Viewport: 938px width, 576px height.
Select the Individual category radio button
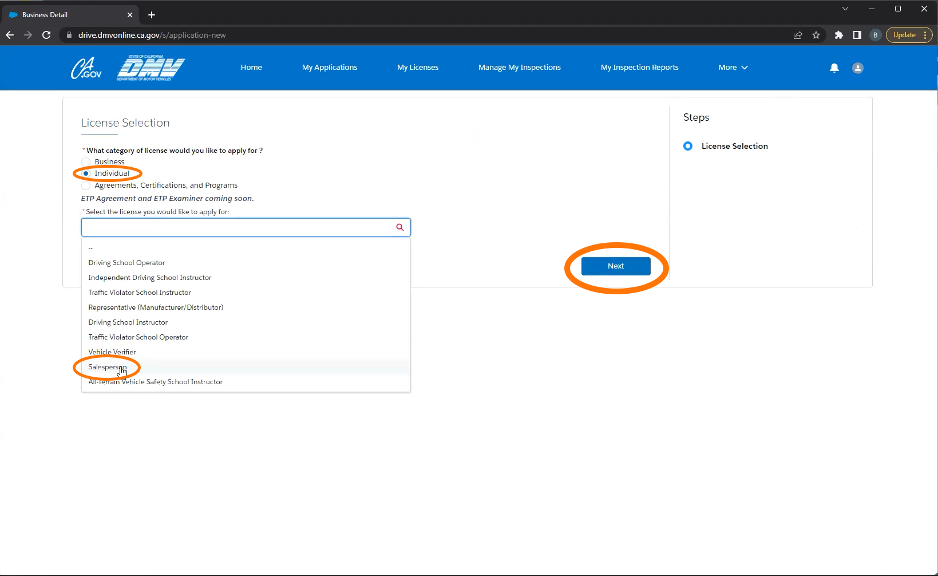point(86,173)
